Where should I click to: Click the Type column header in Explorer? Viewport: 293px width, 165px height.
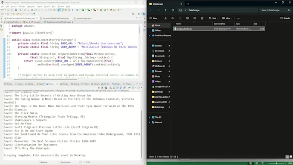pos(244,24)
